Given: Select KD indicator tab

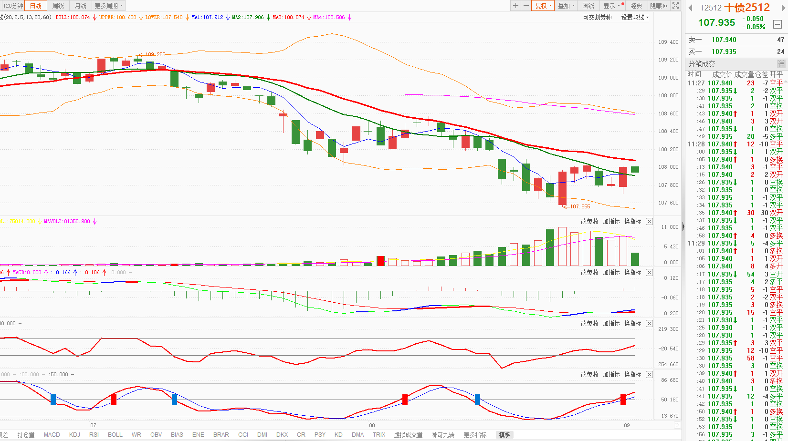Looking at the screenshot, I should 338,435.
